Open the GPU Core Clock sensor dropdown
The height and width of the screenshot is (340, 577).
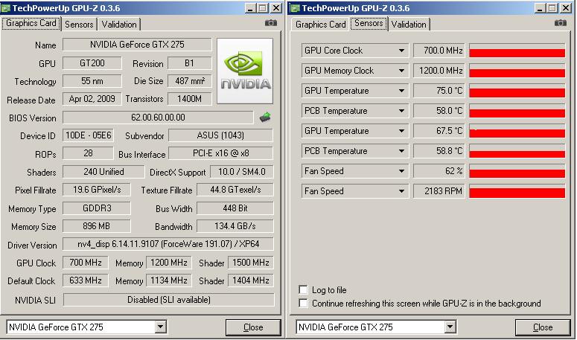[401, 51]
